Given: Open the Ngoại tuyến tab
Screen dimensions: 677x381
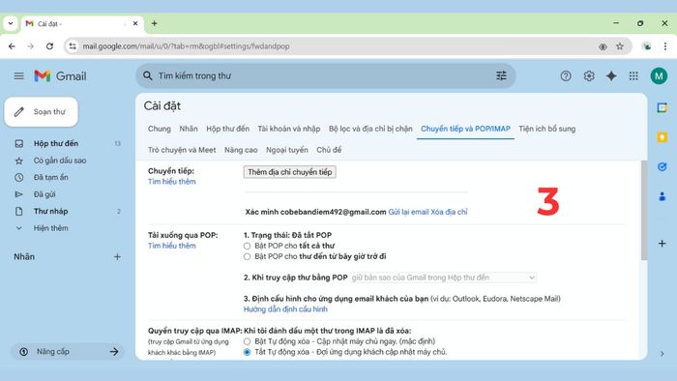Looking at the screenshot, I should point(287,150).
